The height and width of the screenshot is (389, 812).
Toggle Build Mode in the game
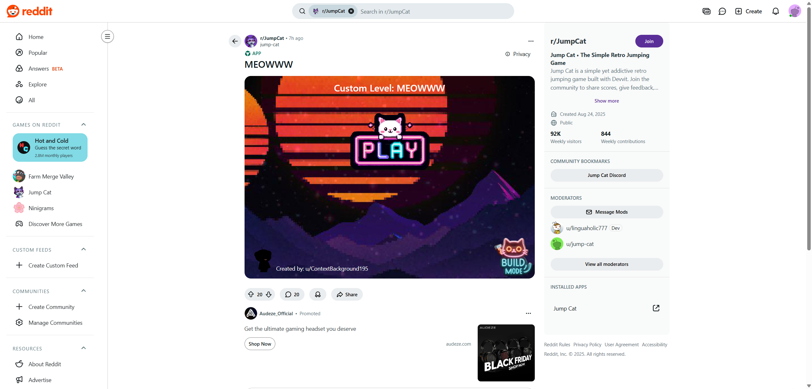point(514,257)
